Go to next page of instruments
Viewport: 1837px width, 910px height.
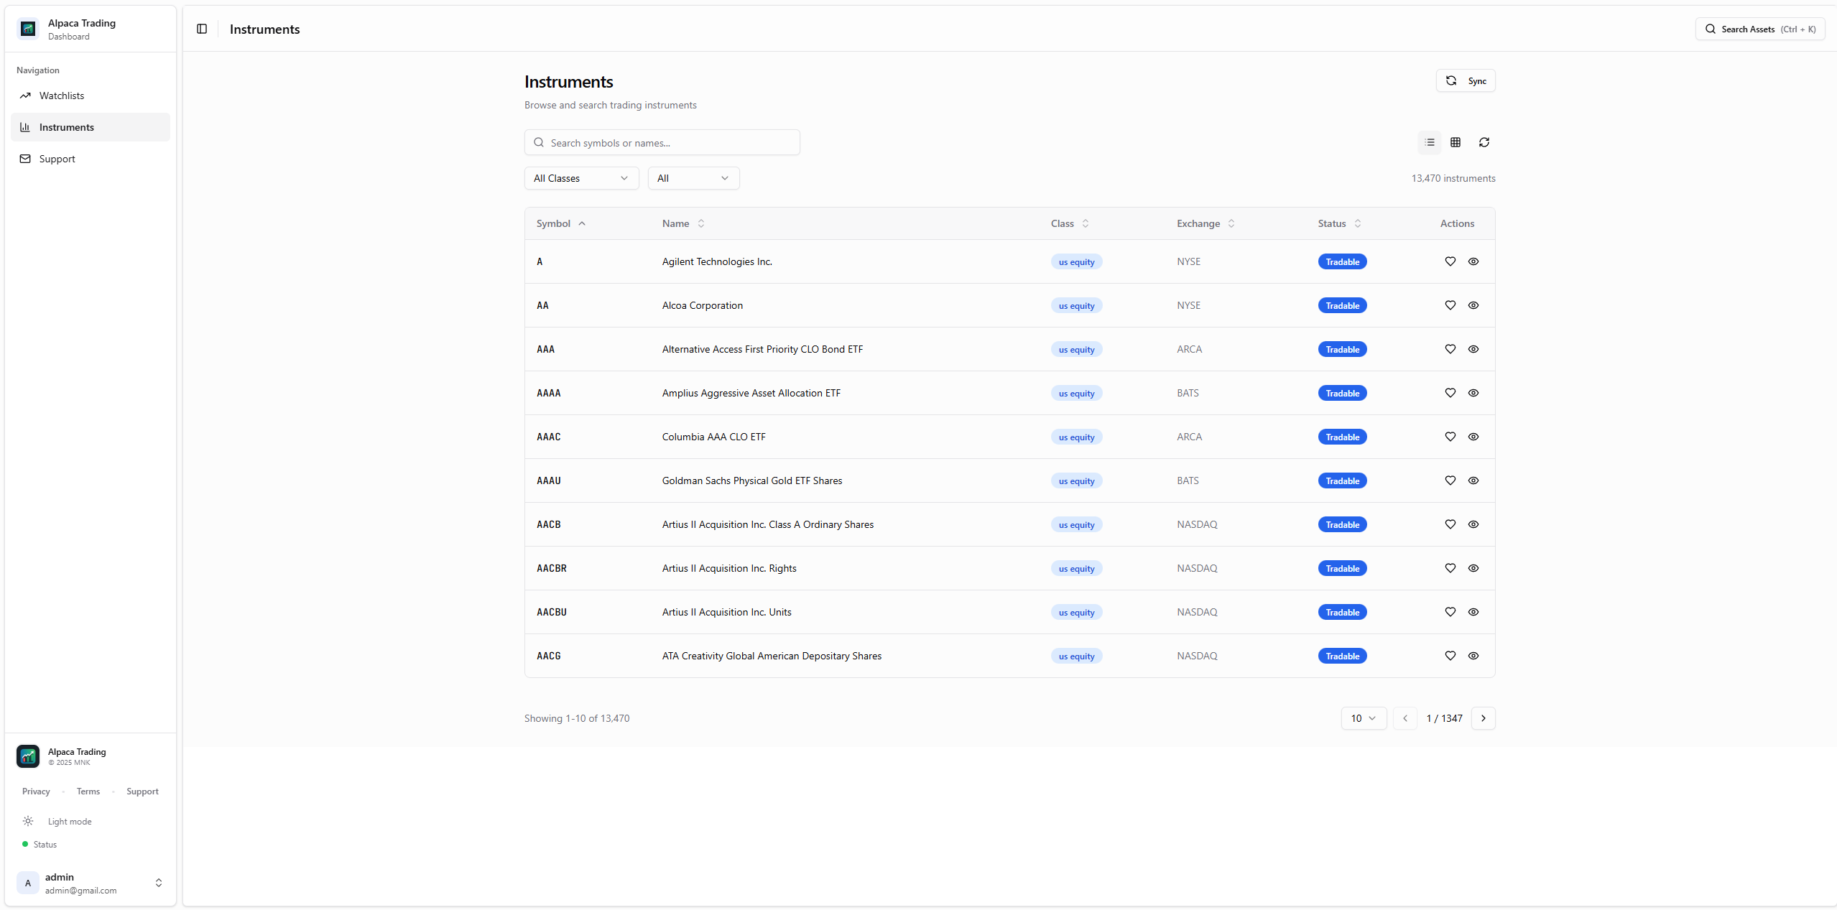1484,718
